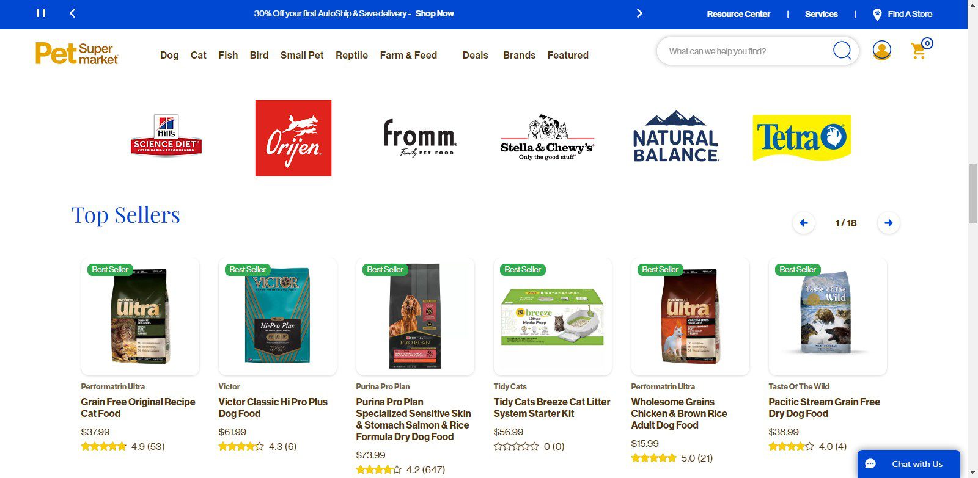The height and width of the screenshot is (478, 978).
Task: Open the Farm & Feed menu
Action: click(408, 55)
